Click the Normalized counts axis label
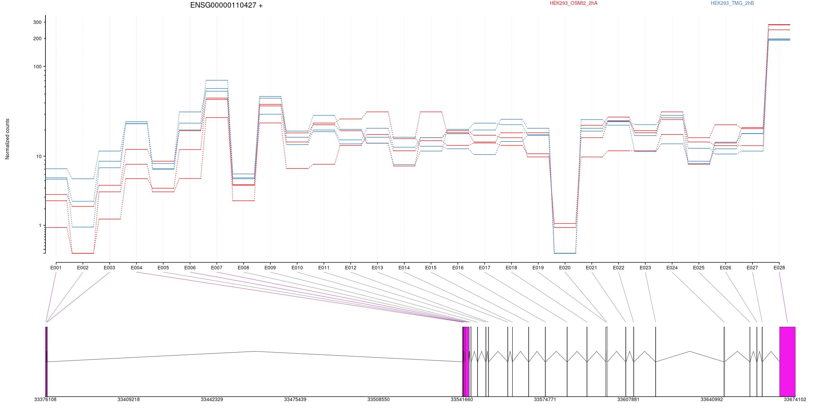833x416 pixels. pyautogui.click(x=7, y=139)
